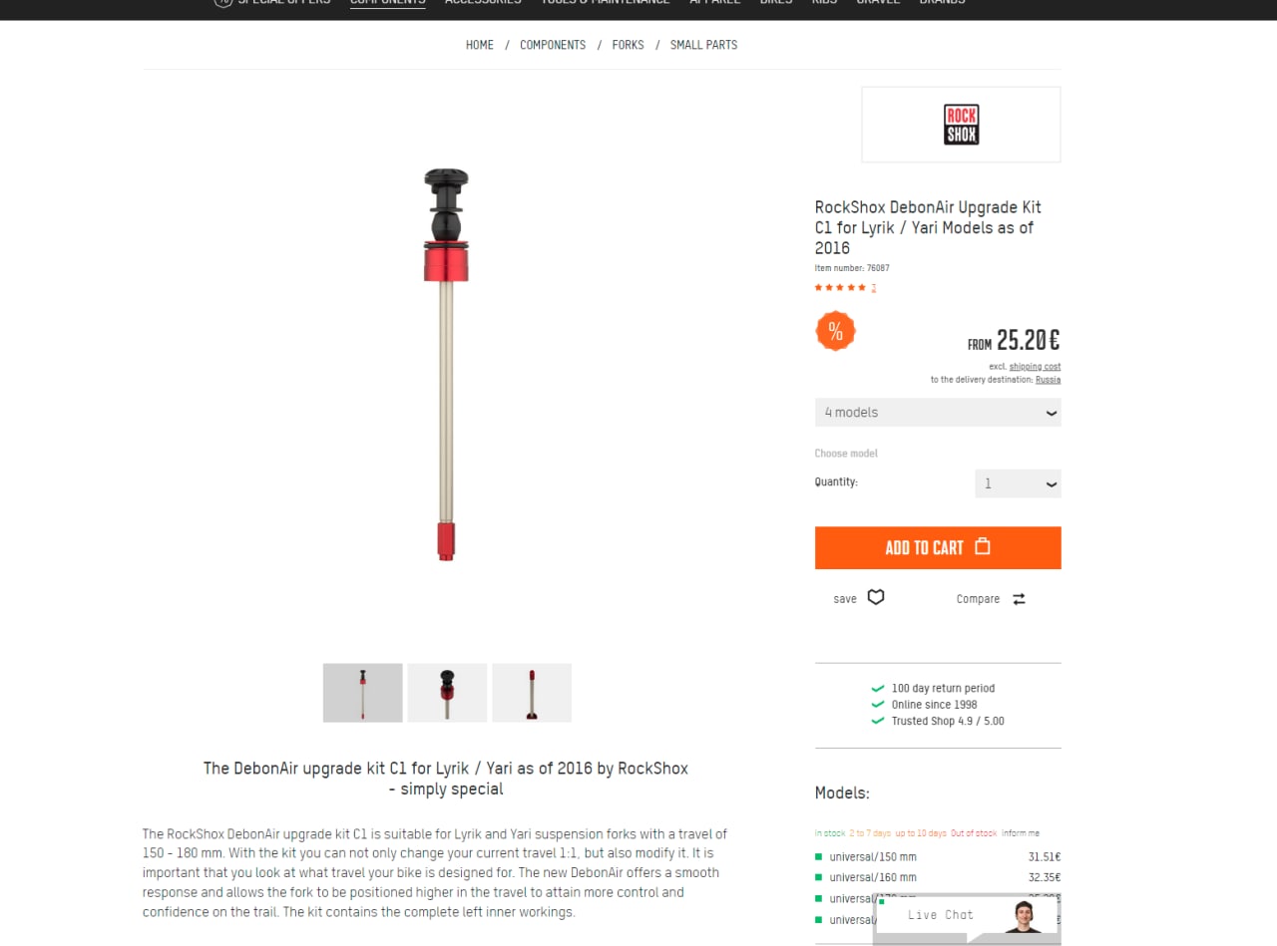
Task: Click the RockShox brand logo
Action: point(961,125)
